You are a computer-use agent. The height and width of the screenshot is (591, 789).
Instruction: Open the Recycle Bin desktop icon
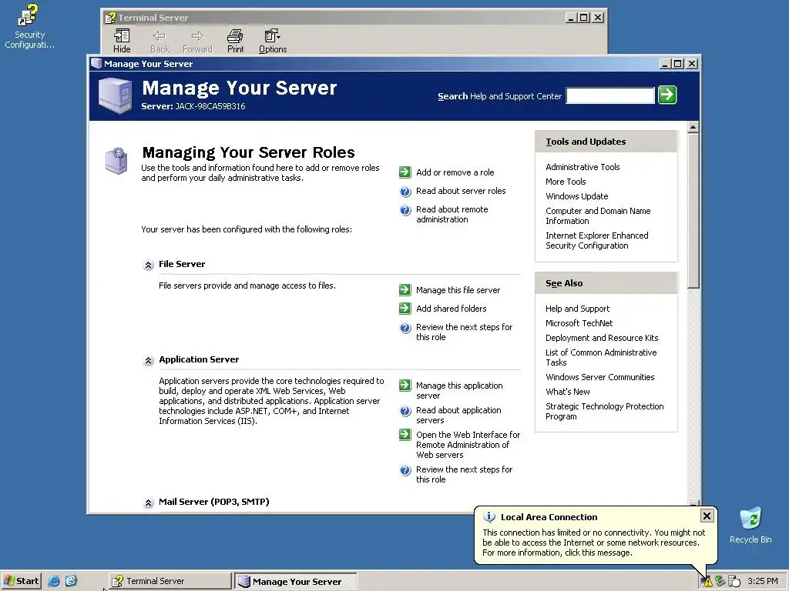750,526
